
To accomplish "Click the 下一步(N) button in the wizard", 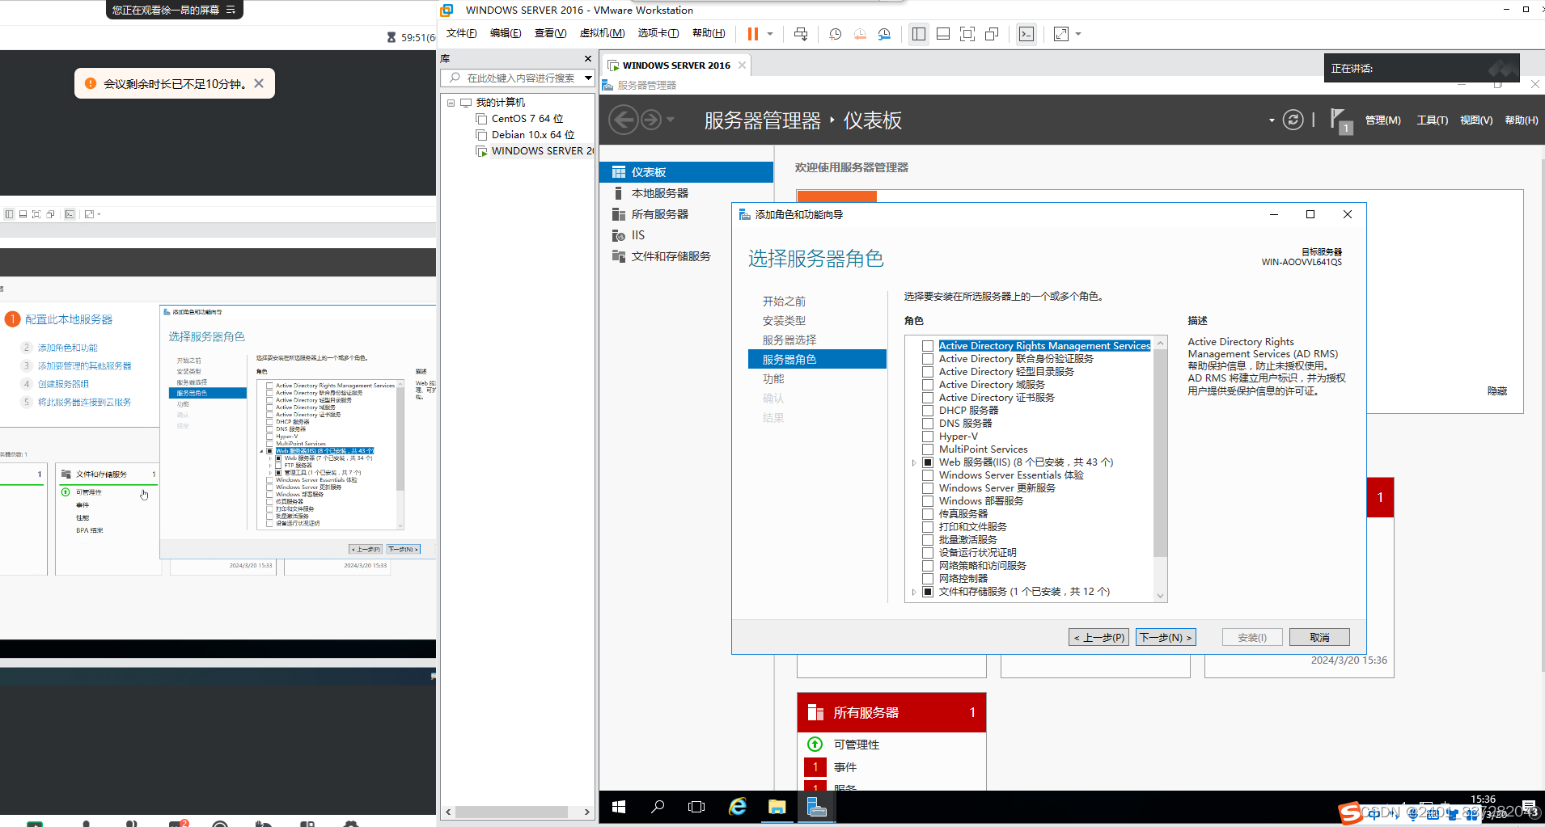I will (x=1166, y=638).
